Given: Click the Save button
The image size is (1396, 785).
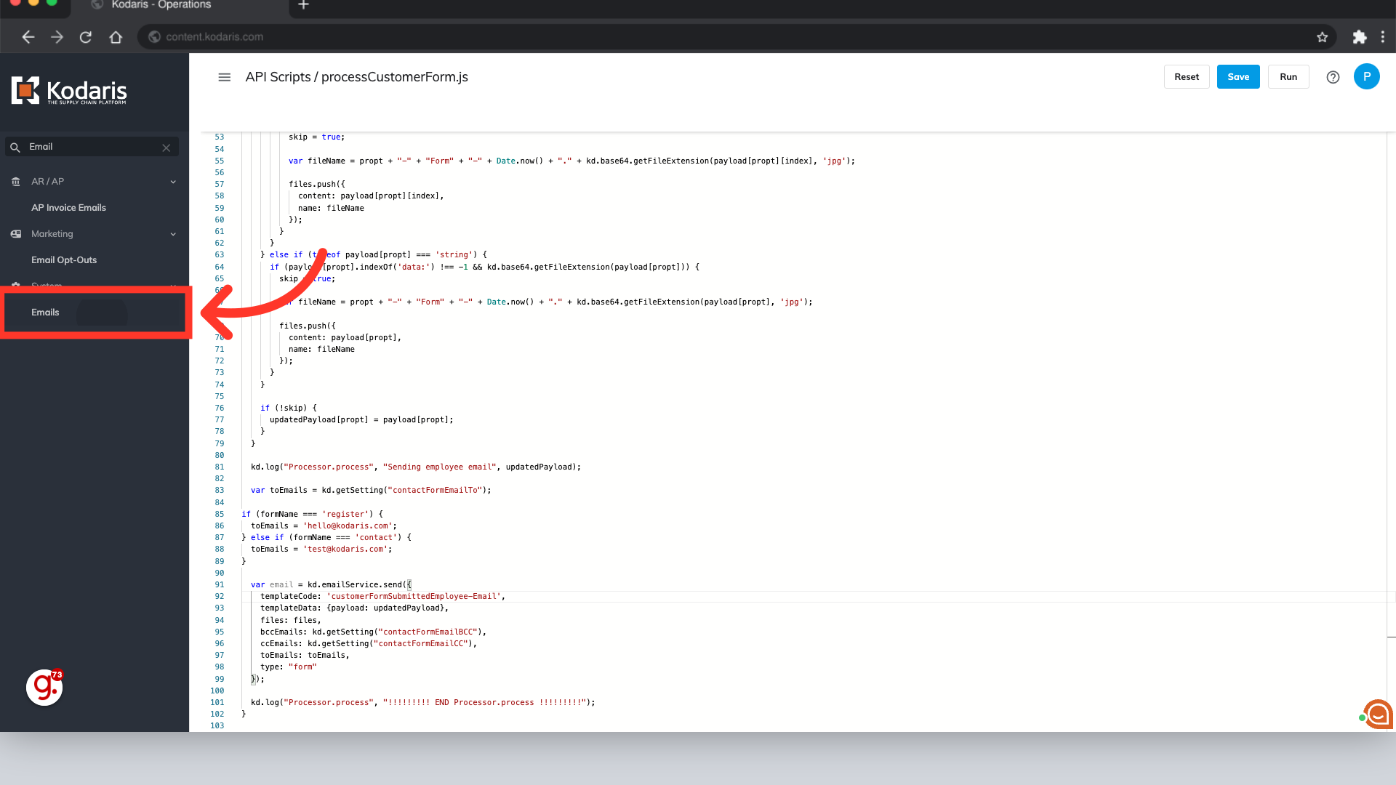Looking at the screenshot, I should click(x=1237, y=77).
